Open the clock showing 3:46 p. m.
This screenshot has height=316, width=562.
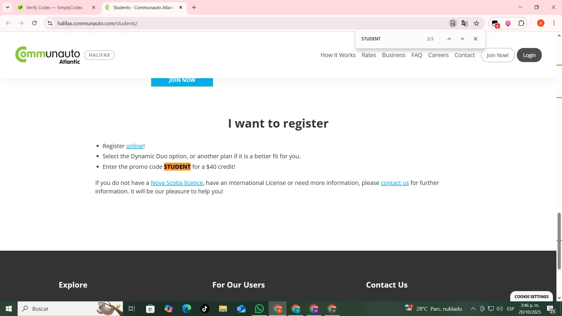530,309
